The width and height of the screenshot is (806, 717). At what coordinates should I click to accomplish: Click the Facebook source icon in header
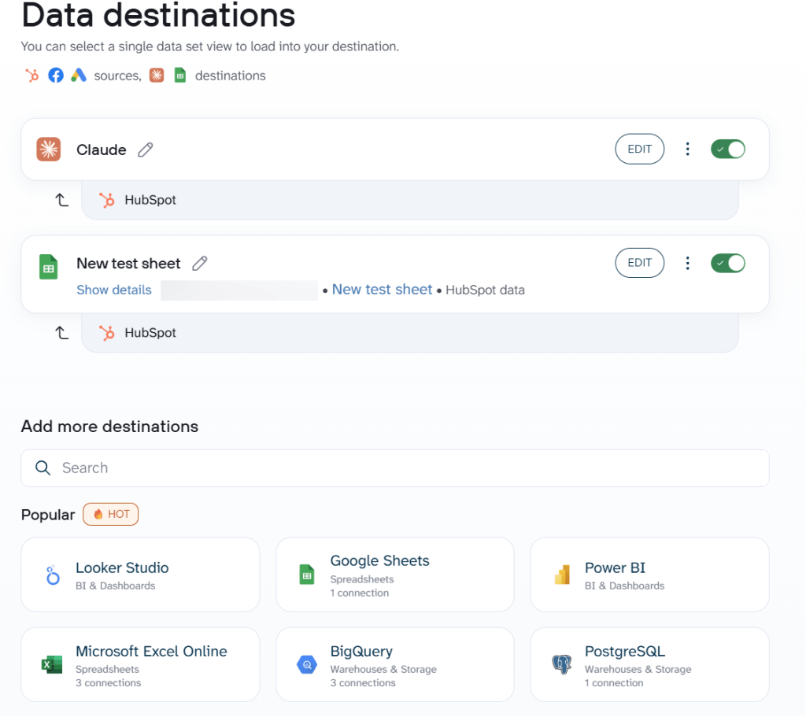pos(56,76)
